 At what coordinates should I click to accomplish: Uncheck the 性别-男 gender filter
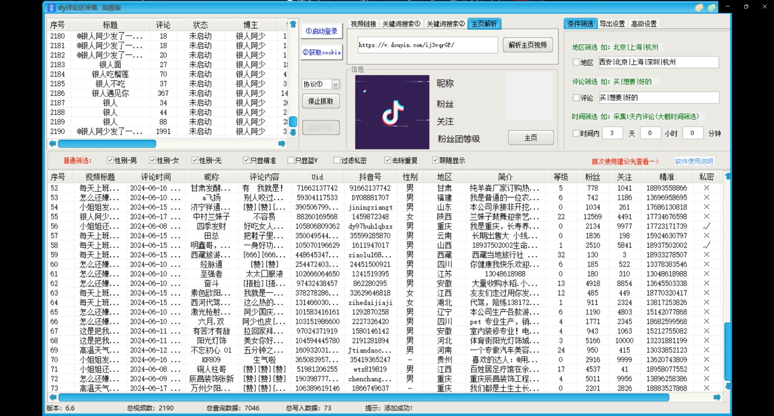coord(110,160)
